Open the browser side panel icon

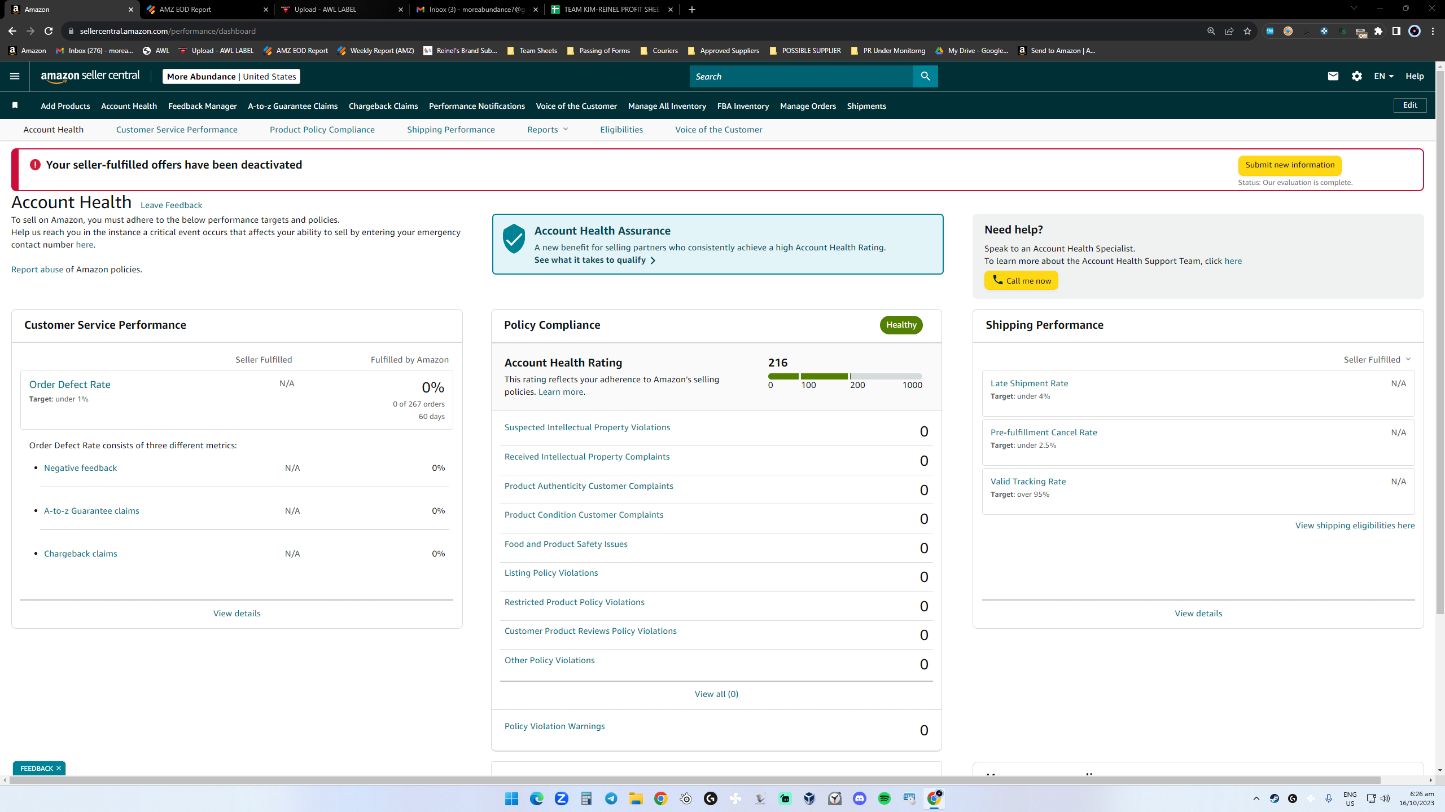coord(1396,31)
